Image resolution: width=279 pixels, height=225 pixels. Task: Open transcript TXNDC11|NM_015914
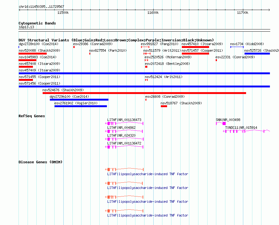[x=241, y=128]
